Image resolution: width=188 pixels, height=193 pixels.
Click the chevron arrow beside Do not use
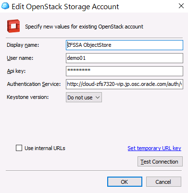point(98,97)
